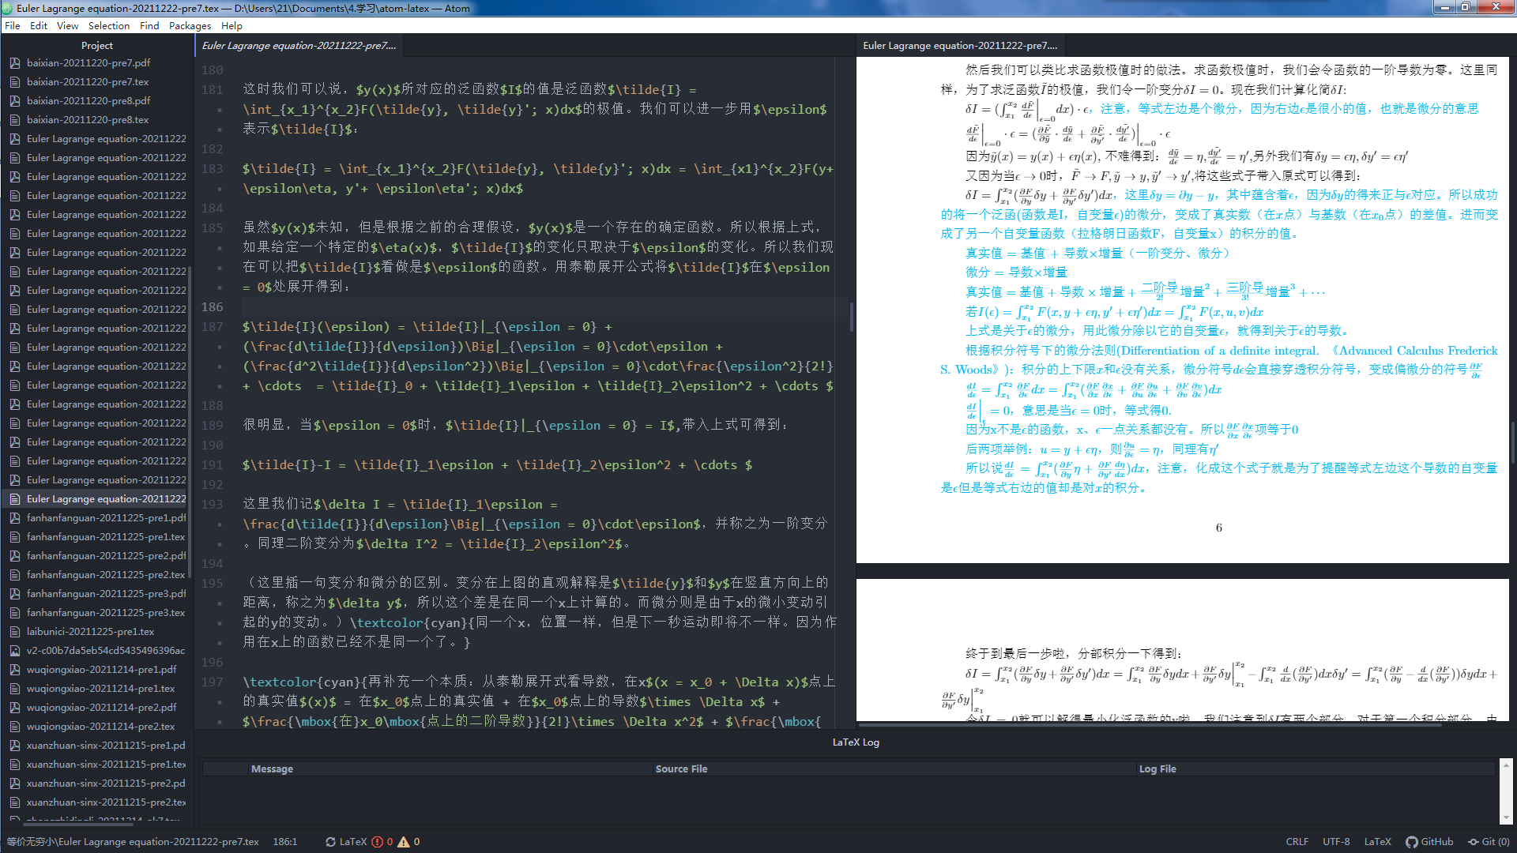The width and height of the screenshot is (1517, 853).
Task: Open the Edit menu
Action: tap(39, 26)
